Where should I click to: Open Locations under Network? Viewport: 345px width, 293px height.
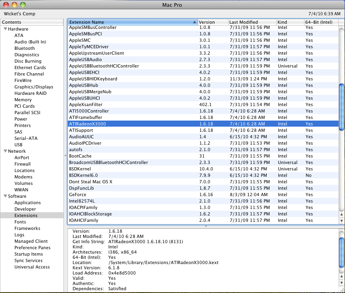click(x=24, y=170)
